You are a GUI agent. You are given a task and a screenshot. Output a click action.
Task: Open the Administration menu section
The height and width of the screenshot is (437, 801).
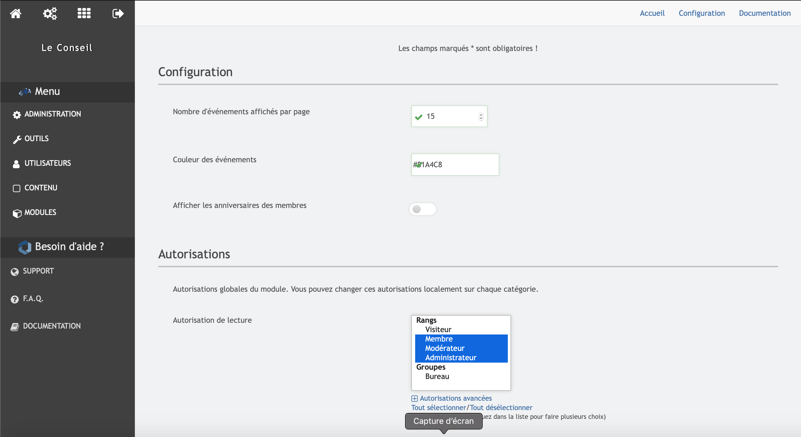pyautogui.click(x=52, y=114)
